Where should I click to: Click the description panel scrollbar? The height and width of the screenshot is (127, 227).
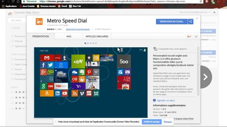point(198,71)
